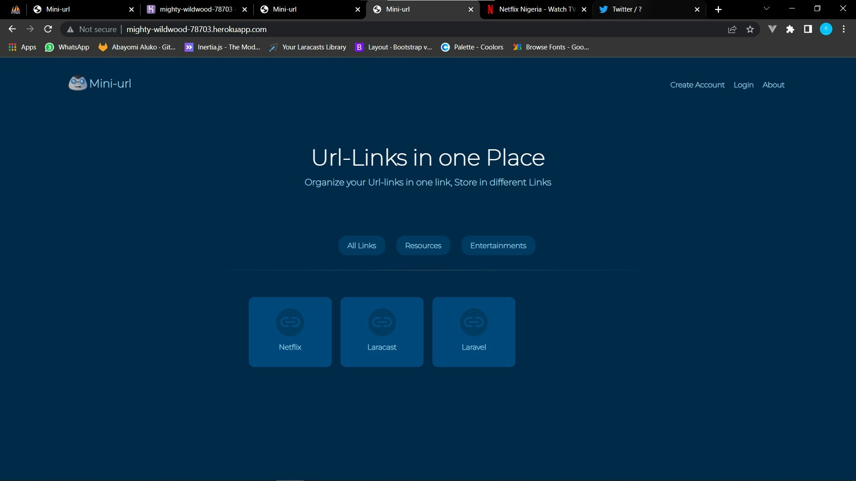
Task: Open the tab search dropdown arrow
Action: pos(766,8)
